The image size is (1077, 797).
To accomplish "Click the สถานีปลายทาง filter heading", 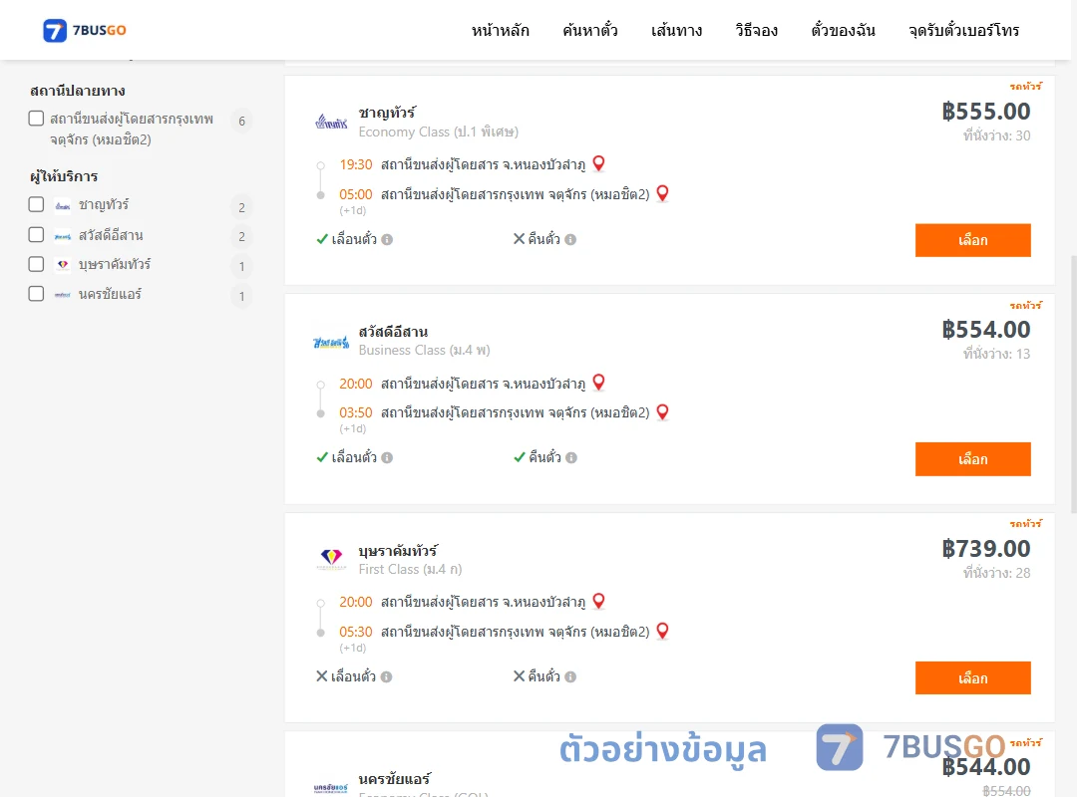I will [x=78, y=91].
